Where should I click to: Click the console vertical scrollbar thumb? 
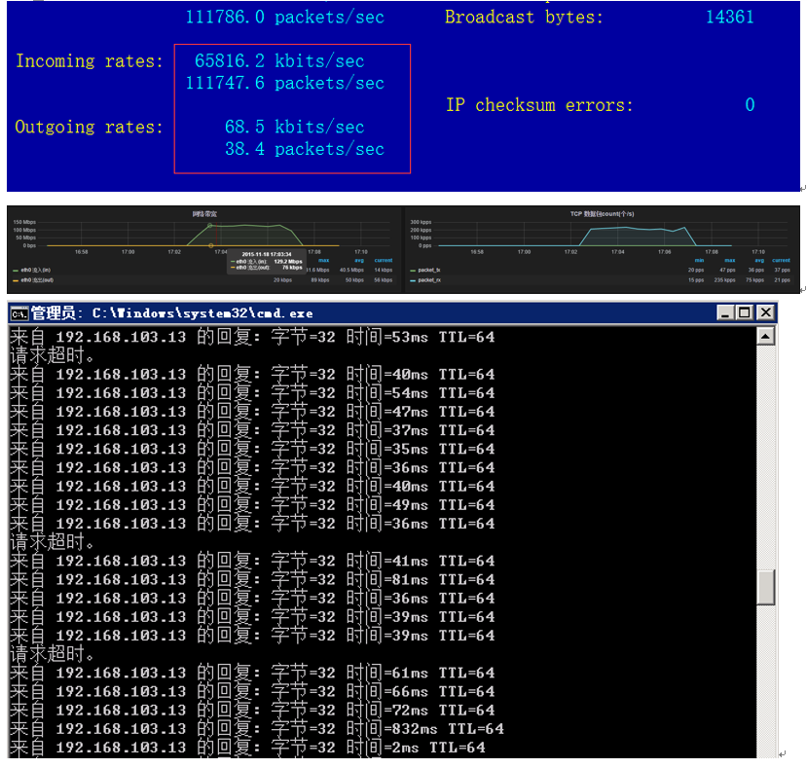pyautogui.click(x=766, y=586)
